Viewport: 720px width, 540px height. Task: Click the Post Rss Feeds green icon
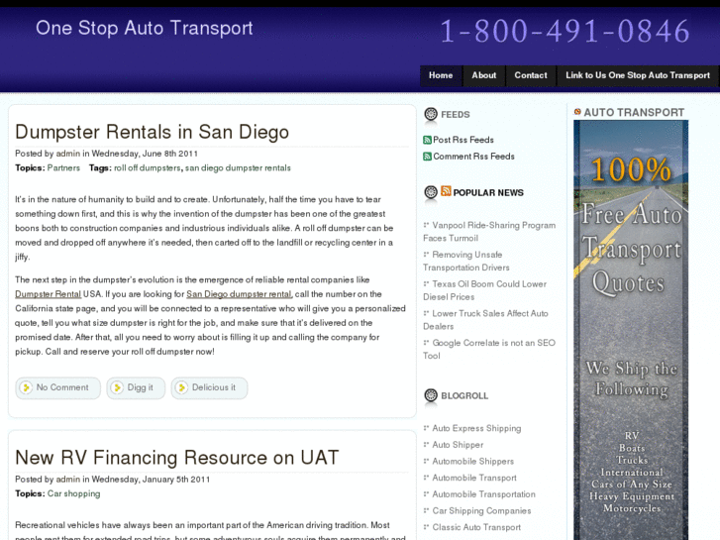point(427,140)
